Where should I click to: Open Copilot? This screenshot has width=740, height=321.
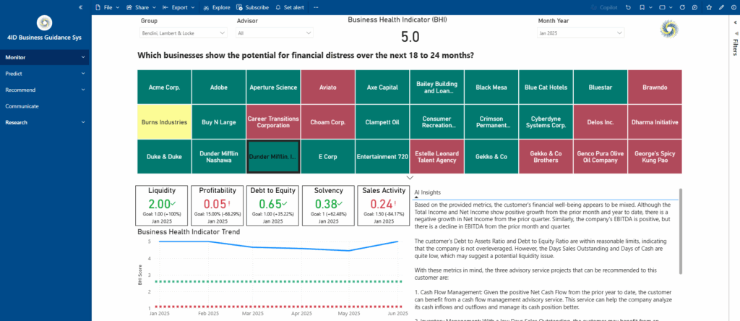click(x=603, y=7)
